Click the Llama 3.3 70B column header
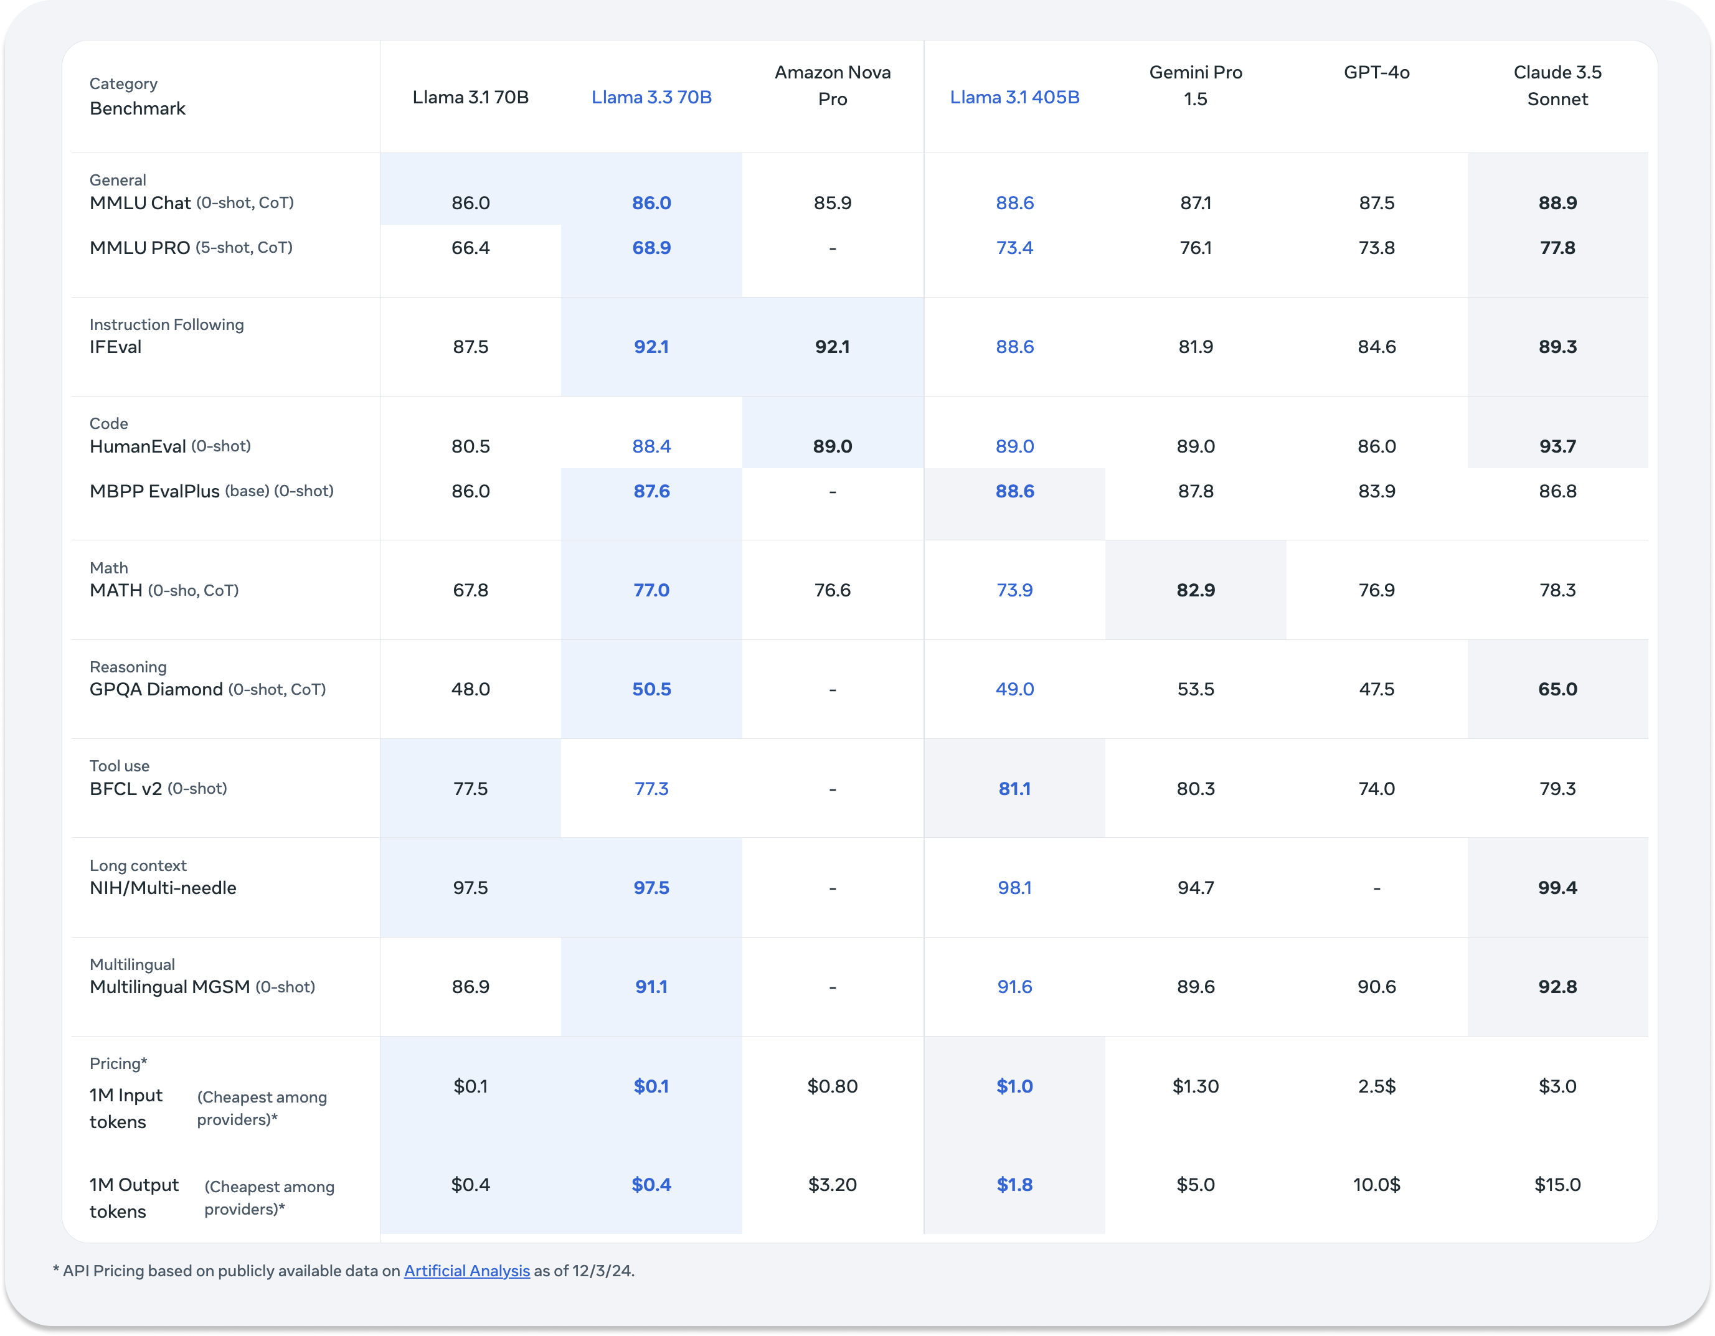 pyautogui.click(x=651, y=97)
